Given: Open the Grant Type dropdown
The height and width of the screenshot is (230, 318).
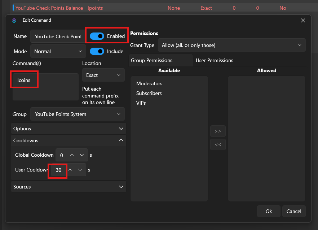Looking at the screenshot, I should coord(231,45).
